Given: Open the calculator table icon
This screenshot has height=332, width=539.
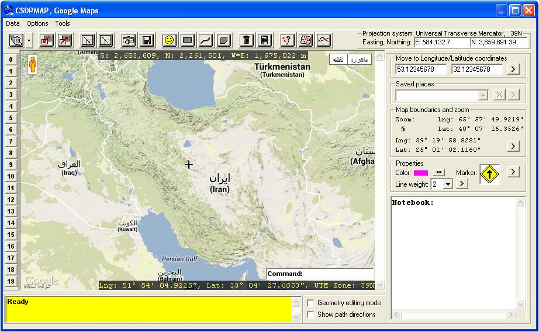Looking at the screenshot, I should [265, 40].
